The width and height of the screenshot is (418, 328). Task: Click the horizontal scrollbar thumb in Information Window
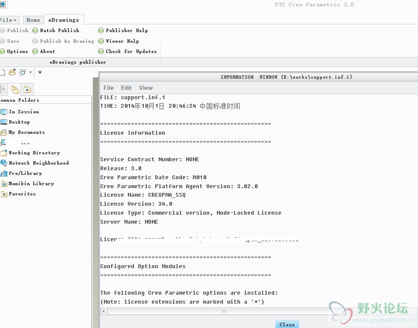224,311
